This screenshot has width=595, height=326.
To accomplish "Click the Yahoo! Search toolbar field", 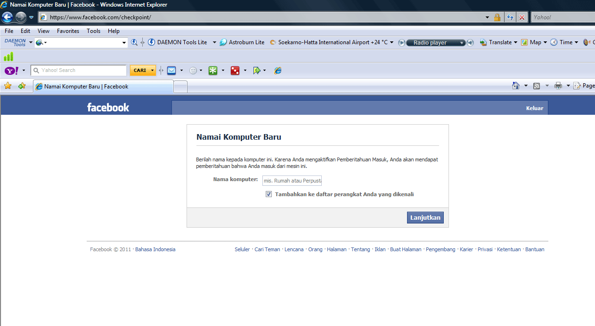I will pyautogui.click(x=79, y=71).
